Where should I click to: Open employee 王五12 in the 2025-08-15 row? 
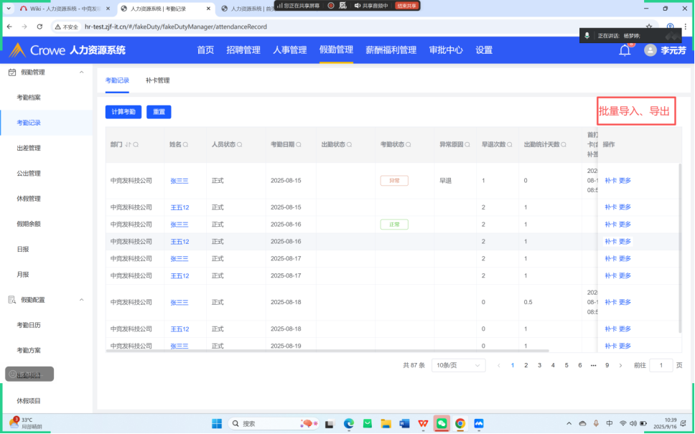coord(179,207)
